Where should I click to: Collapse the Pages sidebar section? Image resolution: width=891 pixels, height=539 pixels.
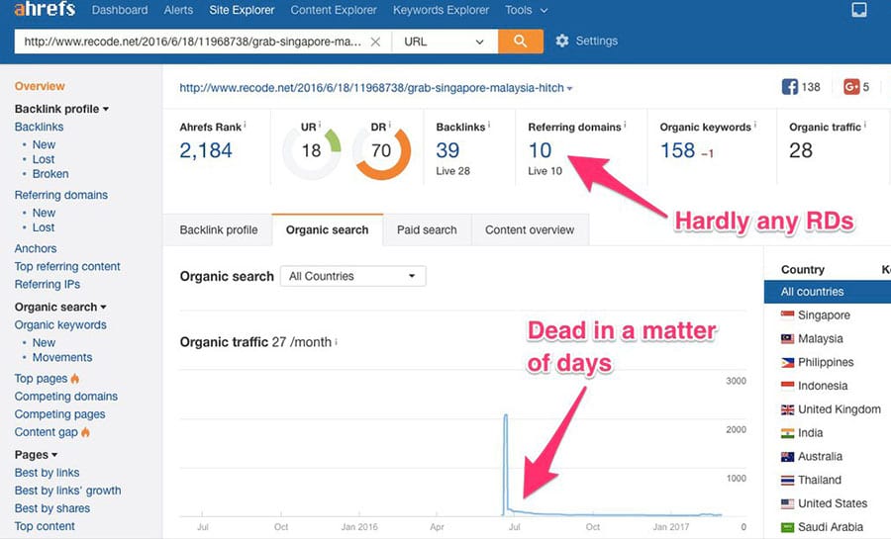36,455
